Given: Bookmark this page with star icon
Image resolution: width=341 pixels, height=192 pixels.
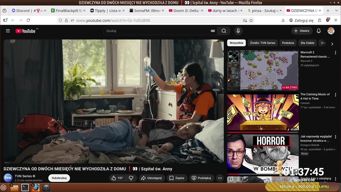Looking at the screenshot, I should tap(251, 20).
